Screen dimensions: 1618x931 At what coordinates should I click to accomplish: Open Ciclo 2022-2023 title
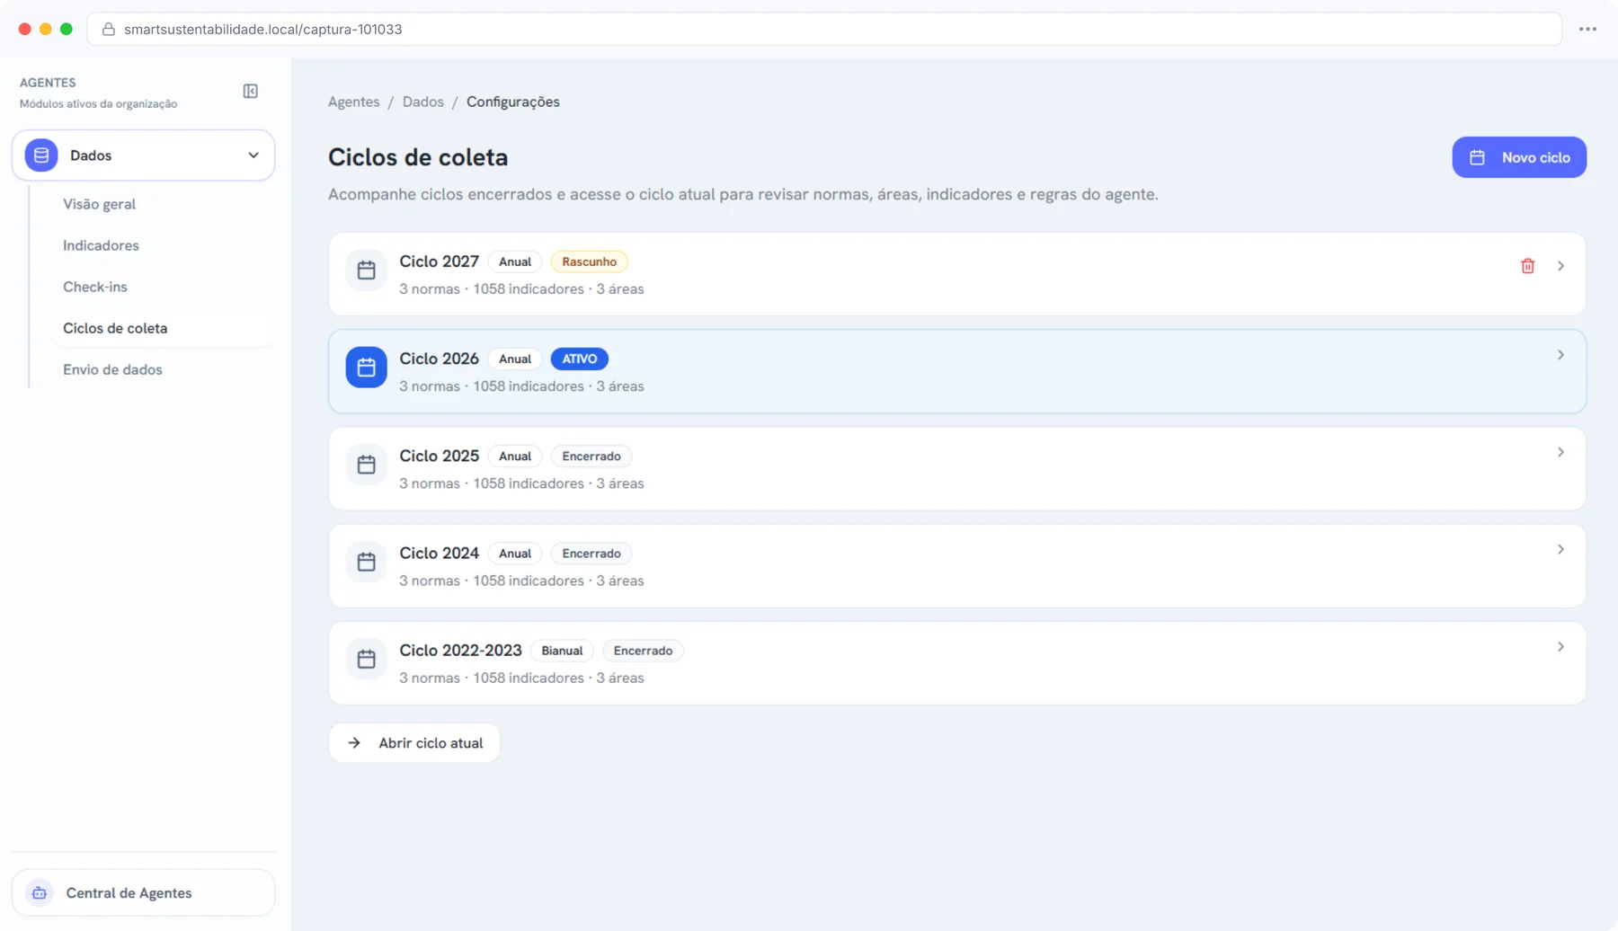coord(460,650)
